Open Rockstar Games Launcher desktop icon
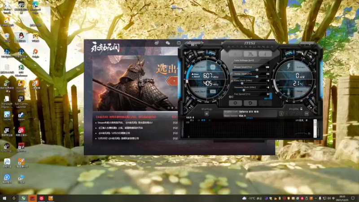The height and width of the screenshot is (202, 359). [x=21, y=86]
